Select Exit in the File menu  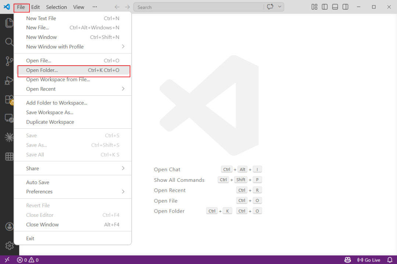point(73,238)
